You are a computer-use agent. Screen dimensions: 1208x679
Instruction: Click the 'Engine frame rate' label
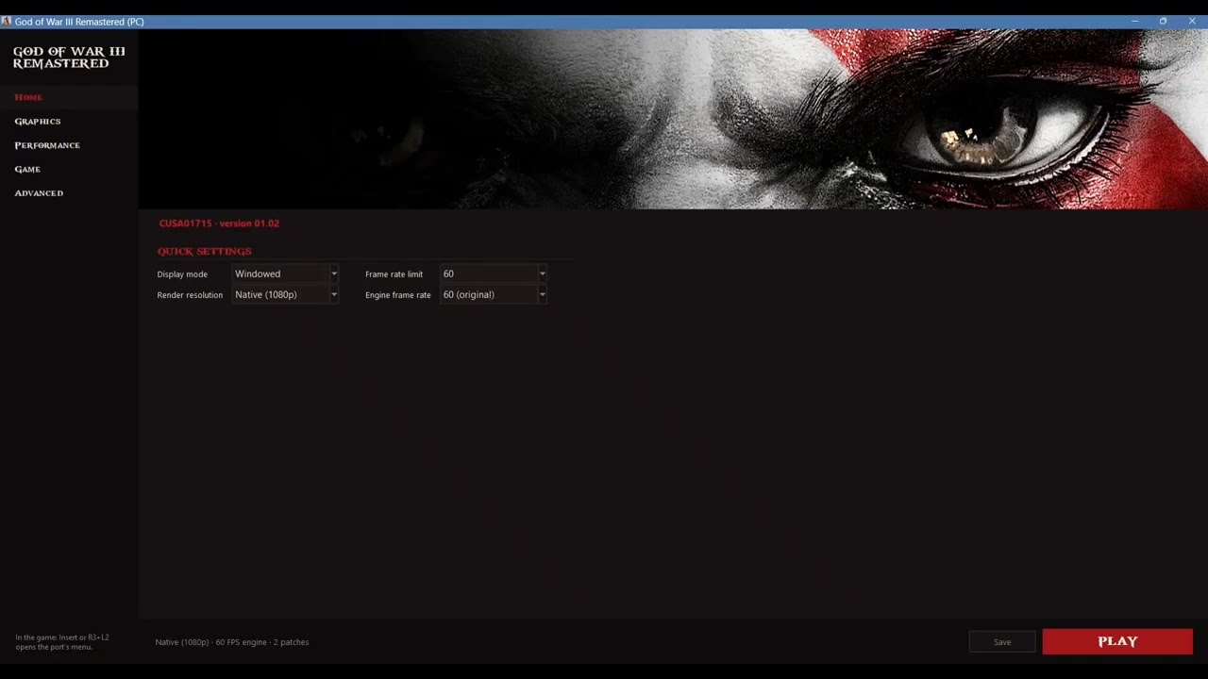(x=398, y=295)
